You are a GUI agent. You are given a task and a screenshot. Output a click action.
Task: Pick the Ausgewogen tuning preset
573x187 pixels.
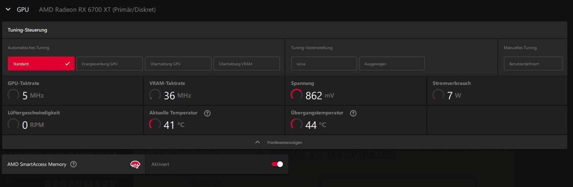(392, 64)
